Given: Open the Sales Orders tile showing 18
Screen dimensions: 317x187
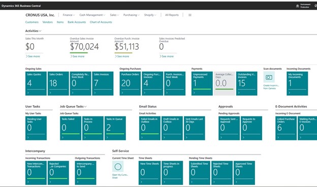Looking at the screenshot, I should pyautogui.click(x=58, y=83).
